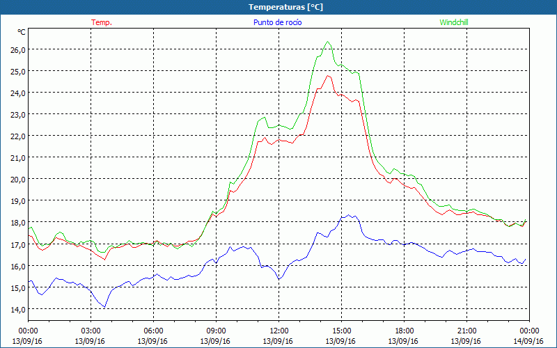Click the "24,0" y-axis value
The height and width of the screenshot is (348, 557).
click(x=18, y=93)
